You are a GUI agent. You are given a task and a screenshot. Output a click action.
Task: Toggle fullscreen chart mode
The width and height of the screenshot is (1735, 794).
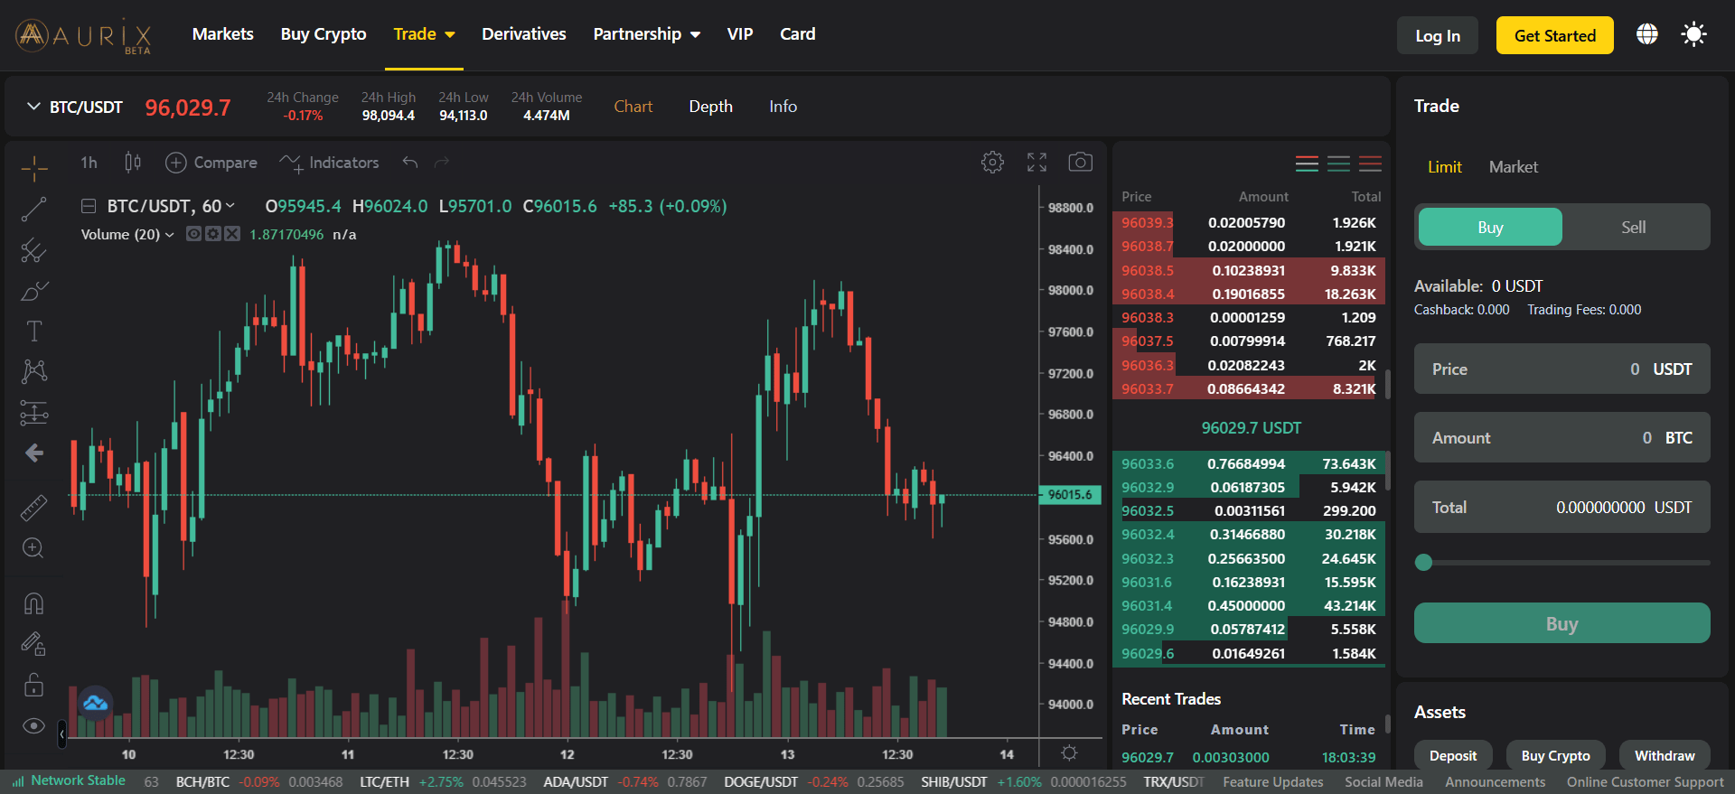click(1036, 163)
